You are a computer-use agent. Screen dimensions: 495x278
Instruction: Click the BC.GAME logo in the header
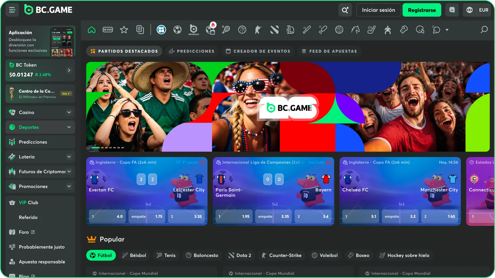pyautogui.click(x=48, y=10)
